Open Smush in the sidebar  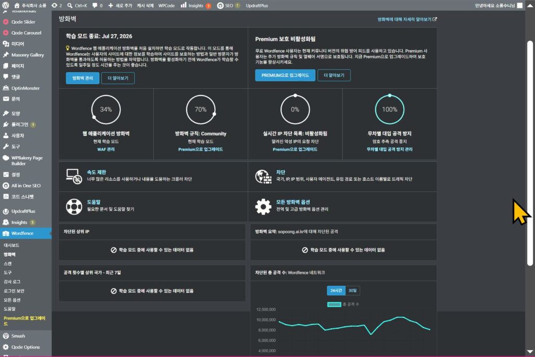(18, 336)
